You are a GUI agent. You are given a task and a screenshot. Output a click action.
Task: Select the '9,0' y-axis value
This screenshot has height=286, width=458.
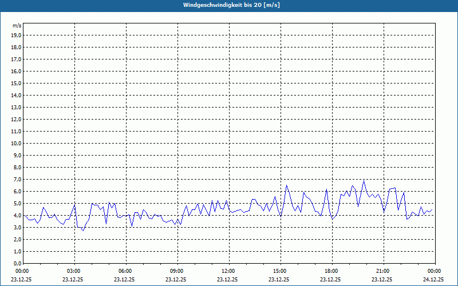(x=18, y=155)
